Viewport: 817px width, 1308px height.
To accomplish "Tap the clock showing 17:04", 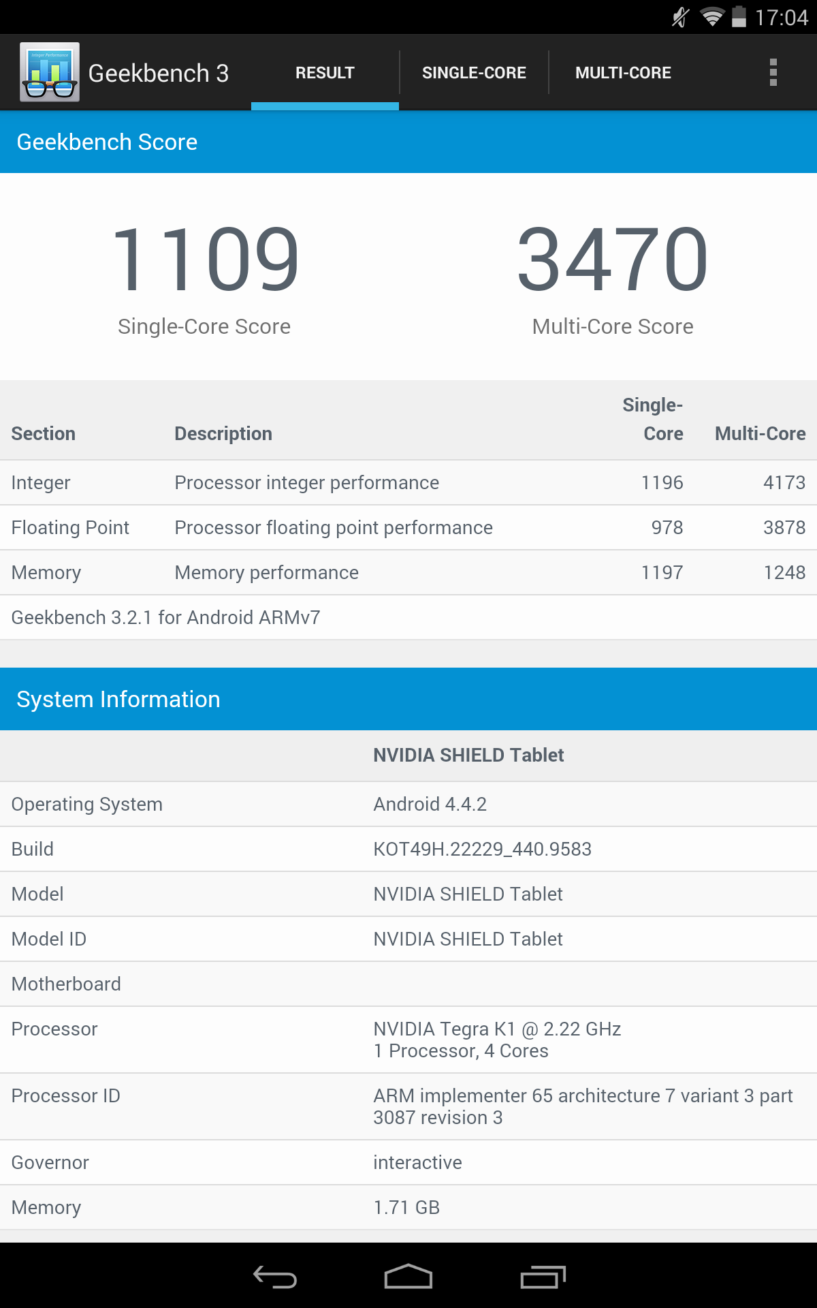I will 781,17.
